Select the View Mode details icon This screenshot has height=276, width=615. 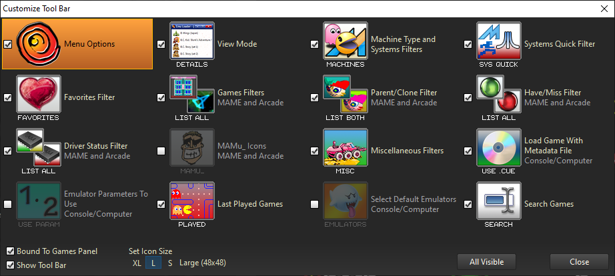[192, 40]
